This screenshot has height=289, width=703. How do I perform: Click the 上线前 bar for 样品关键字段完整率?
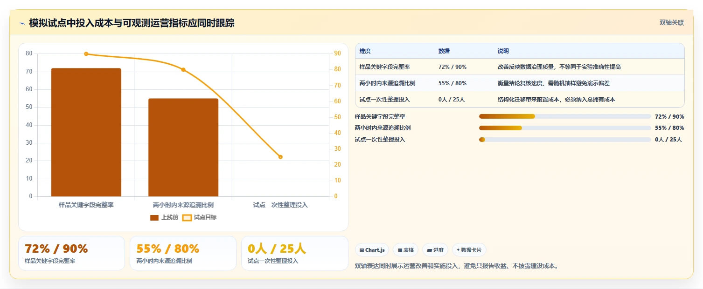(x=86, y=132)
